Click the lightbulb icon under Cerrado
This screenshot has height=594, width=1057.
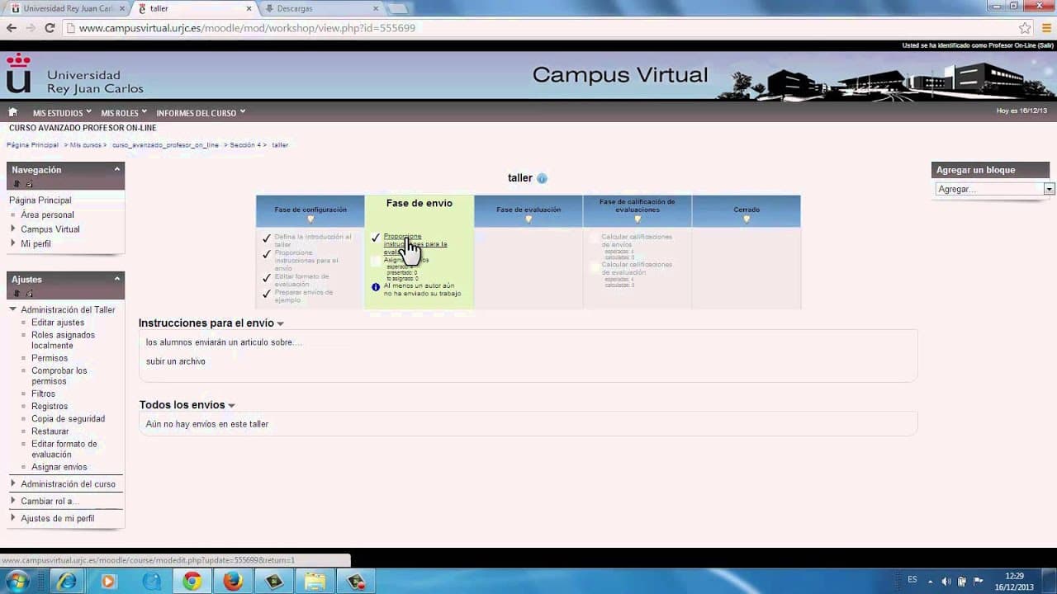pyautogui.click(x=747, y=219)
